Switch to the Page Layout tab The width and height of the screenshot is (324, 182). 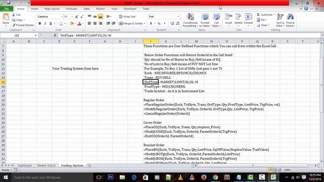tap(52, 9)
